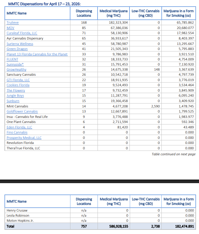Open the Sunburn link
Viewport: 199px width, 234px height.
[x=13, y=101]
